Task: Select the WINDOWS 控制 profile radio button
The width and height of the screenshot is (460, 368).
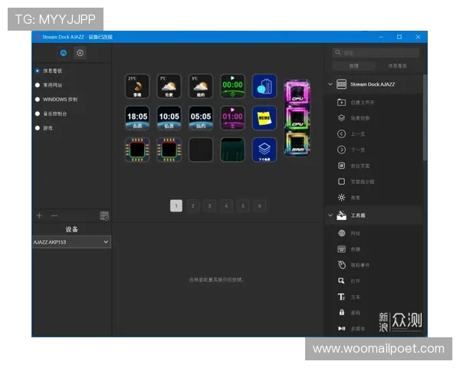Action: 38,99
